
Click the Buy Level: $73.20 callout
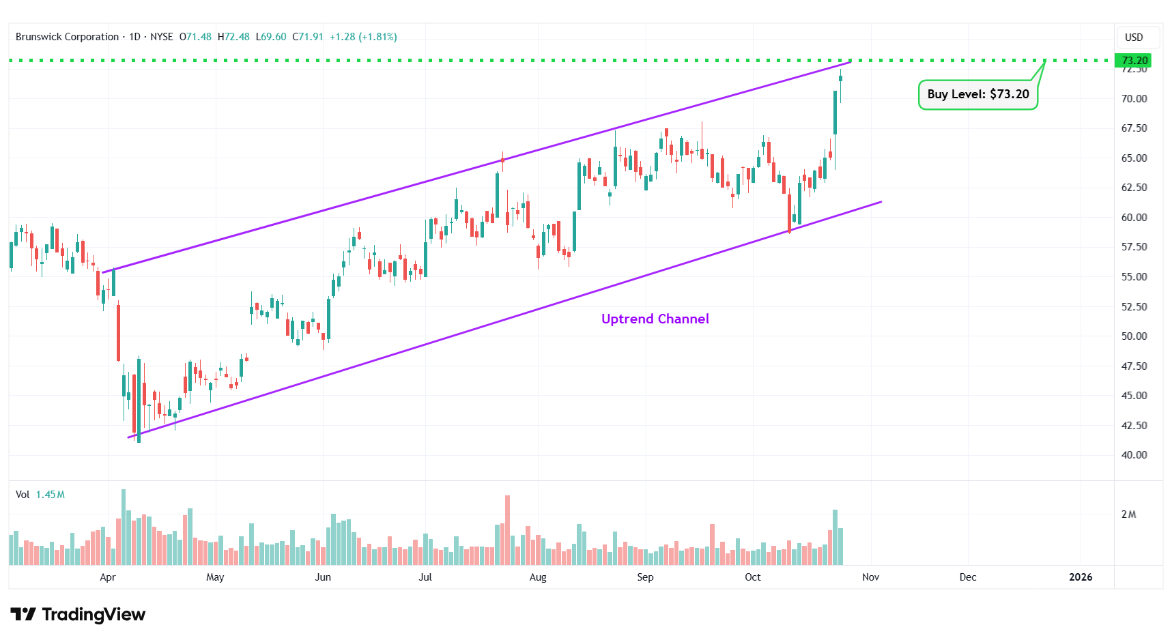pos(977,94)
